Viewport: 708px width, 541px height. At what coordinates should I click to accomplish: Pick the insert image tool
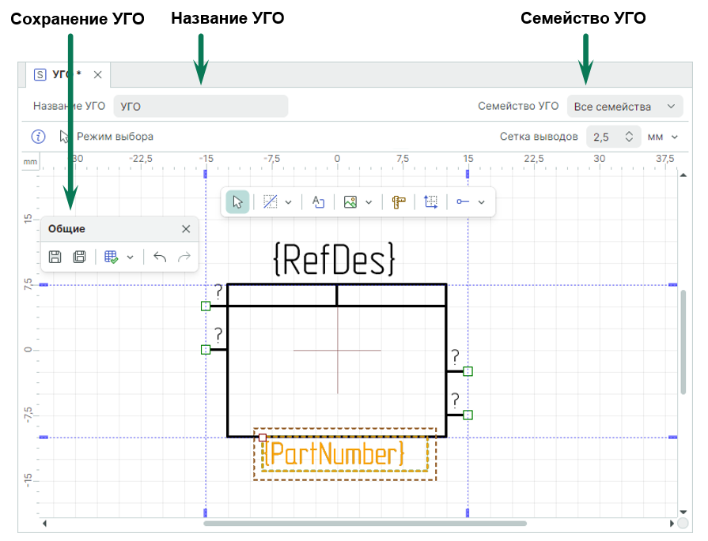coord(350,202)
